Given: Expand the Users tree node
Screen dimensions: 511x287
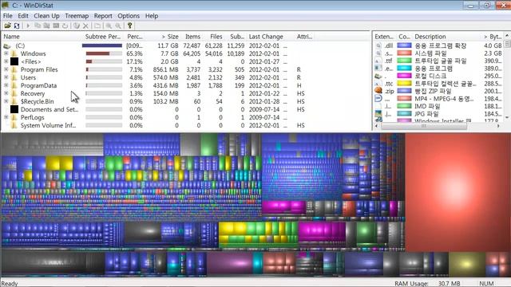Looking at the screenshot, I should tap(6, 77).
